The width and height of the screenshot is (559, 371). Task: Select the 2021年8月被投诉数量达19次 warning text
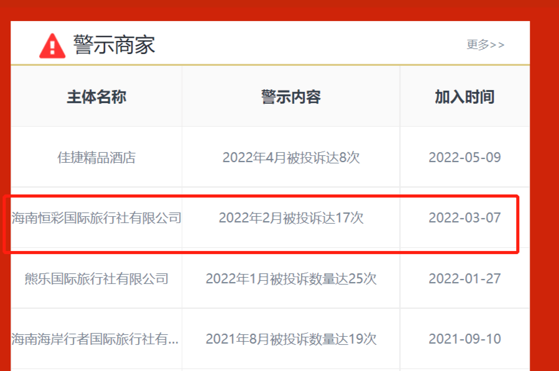point(291,339)
